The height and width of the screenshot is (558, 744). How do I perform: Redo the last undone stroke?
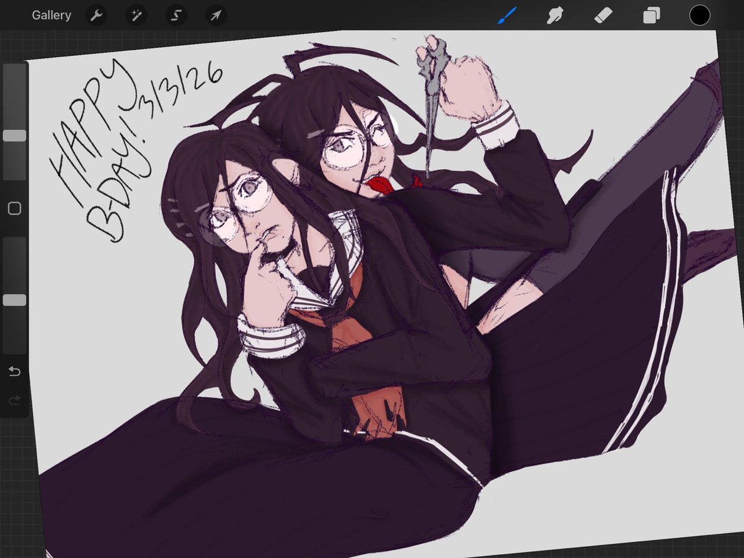coord(14,401)
